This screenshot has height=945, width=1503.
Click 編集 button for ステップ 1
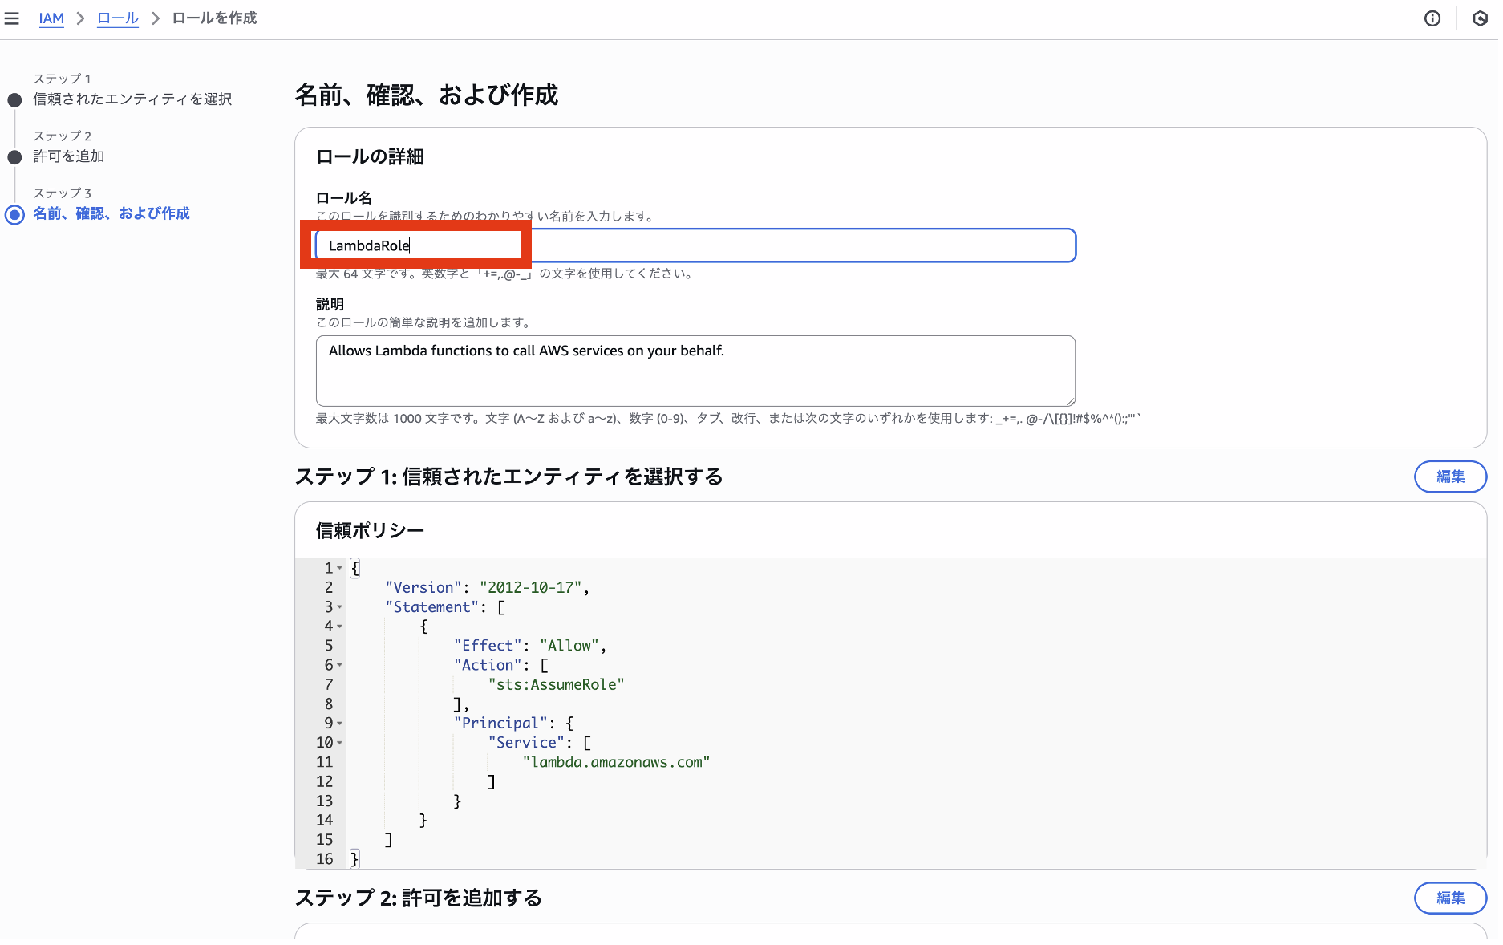(1450, 477)
